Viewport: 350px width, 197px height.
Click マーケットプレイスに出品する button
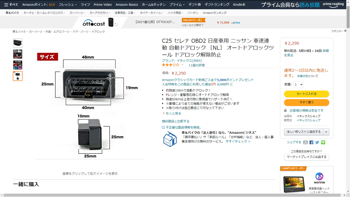click(307, 157)
